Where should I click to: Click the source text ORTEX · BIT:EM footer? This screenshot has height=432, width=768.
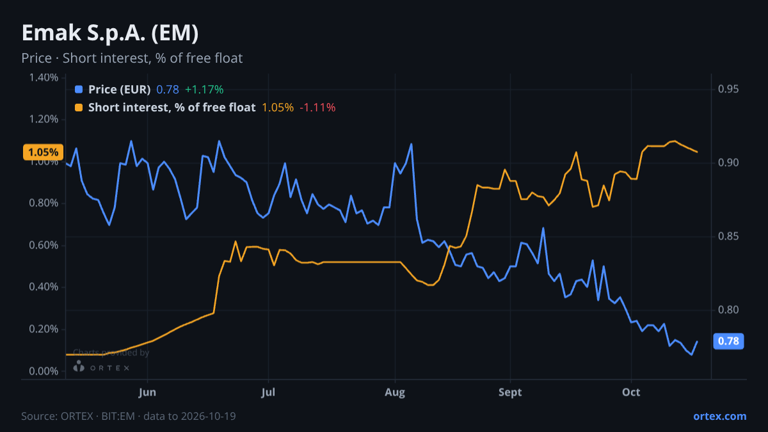pyautogui.click(x=129, y=416)
